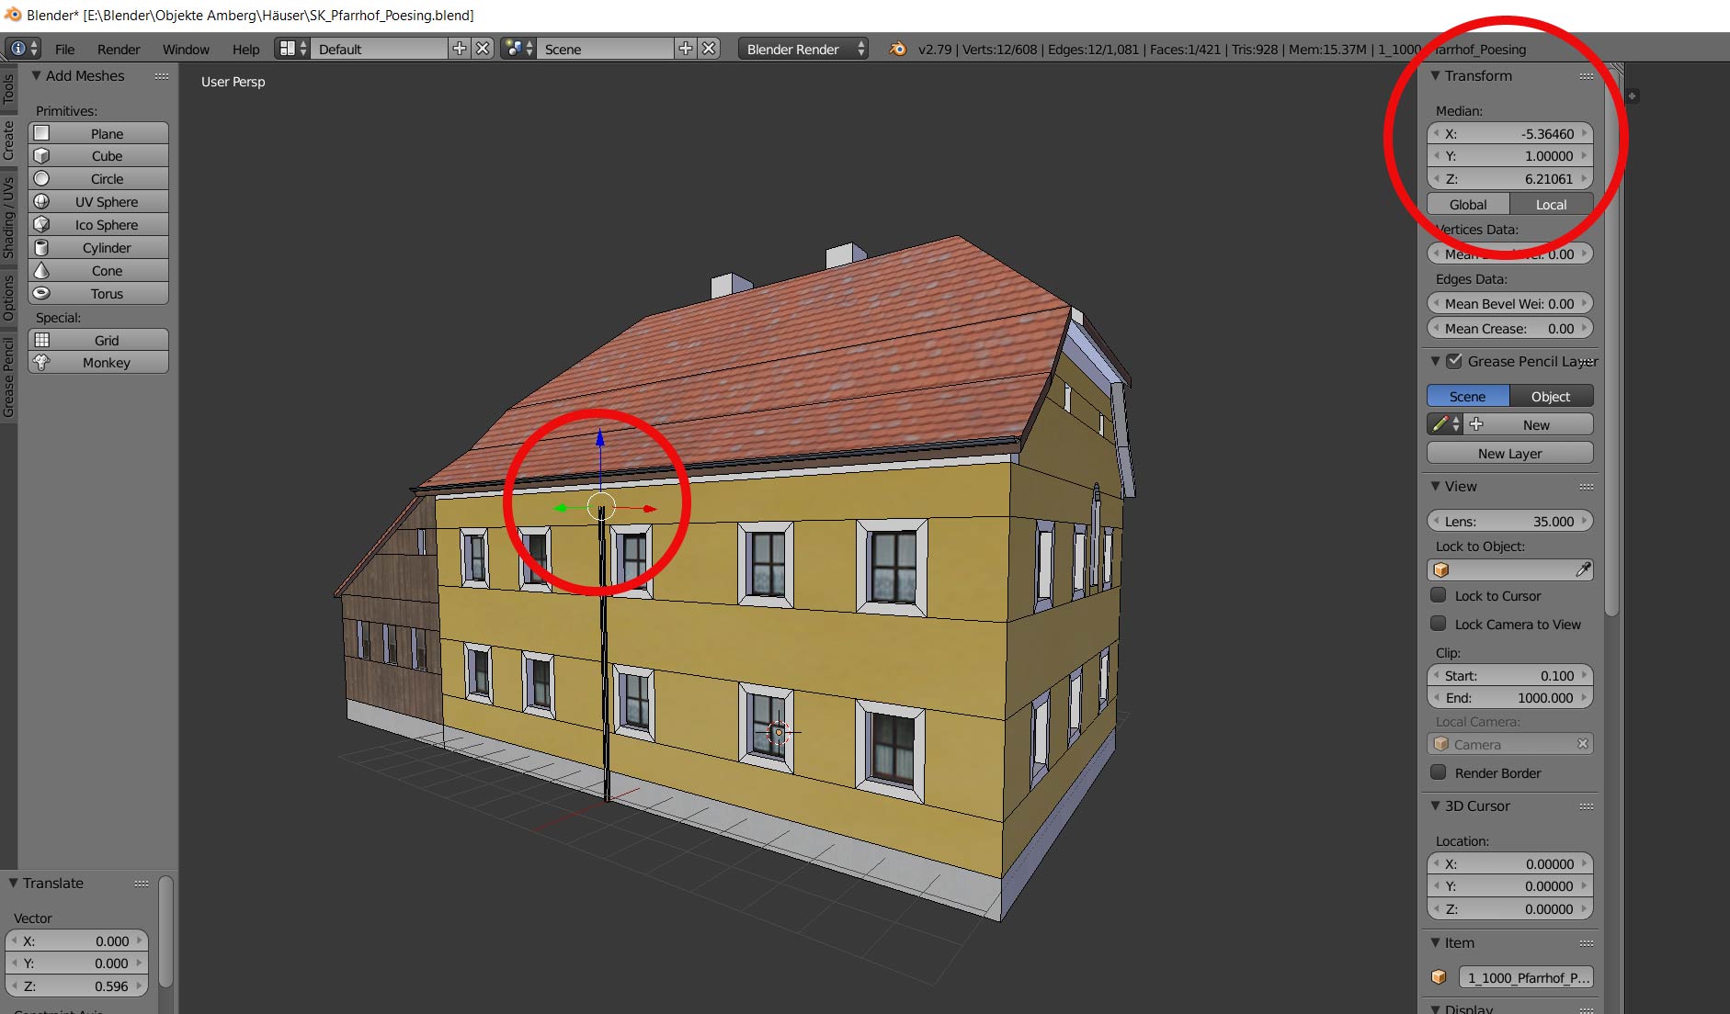This screenshot has height=1014, width=1730.
Task: Switch to the Options tab
Action: [x=8, y=298]
